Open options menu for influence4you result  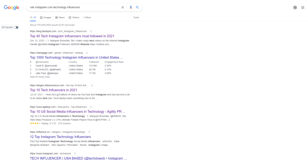(x=92, y=85)
